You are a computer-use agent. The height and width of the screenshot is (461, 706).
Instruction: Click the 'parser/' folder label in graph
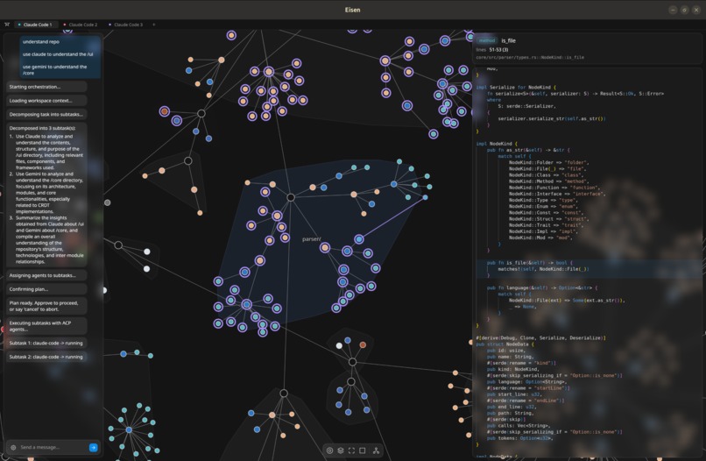tap(312, 239)
